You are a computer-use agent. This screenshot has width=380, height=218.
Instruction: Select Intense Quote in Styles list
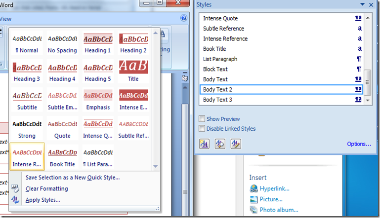[281, 18]
